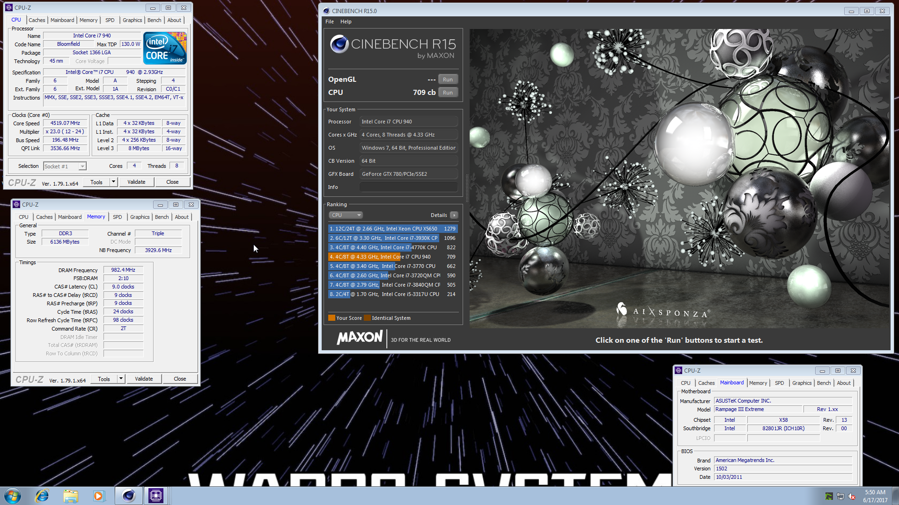This screenshot has width=899, height=505.
Task: Run the CPU benchmark
Action: coord(448,93)
